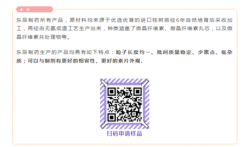Click the QR frame bottom-left corner arrow
Viewport: 242px width, 147px height.
[104, 125]
